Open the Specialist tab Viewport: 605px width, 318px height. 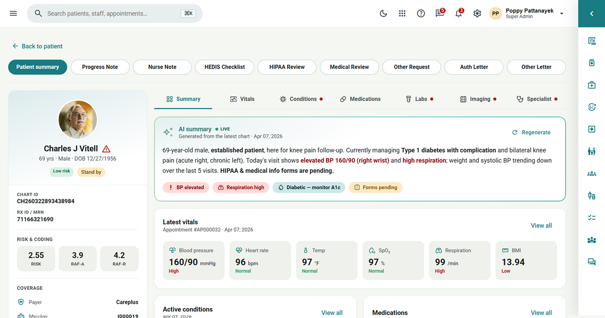(537, 99)
